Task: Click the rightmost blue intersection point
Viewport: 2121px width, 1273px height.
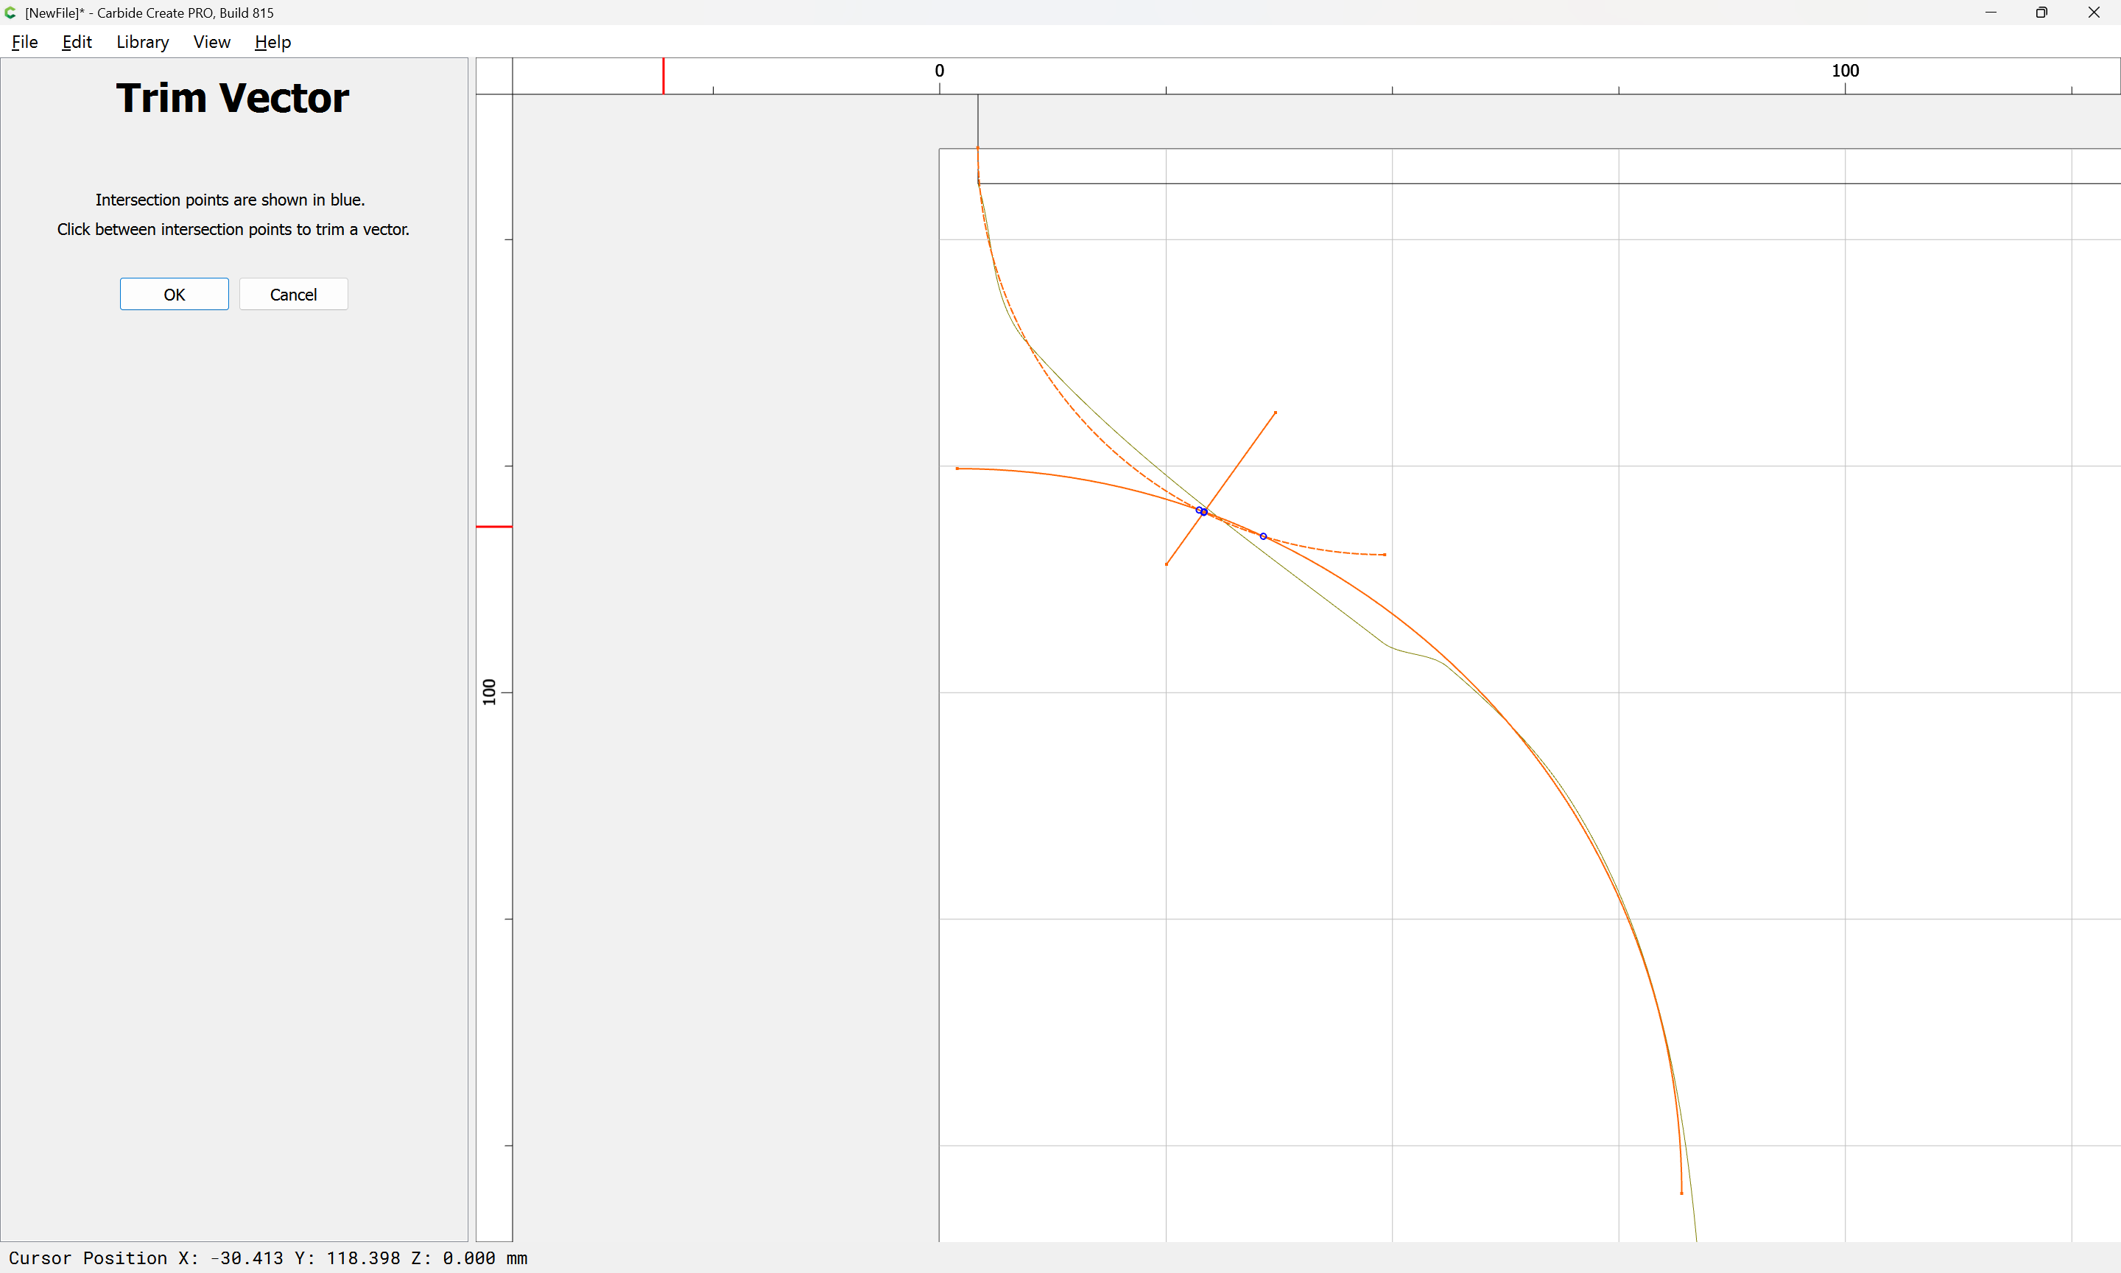Action: (x=1263, y=536)
